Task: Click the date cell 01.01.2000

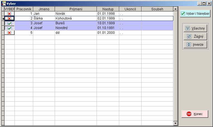Action: [108, 33]
